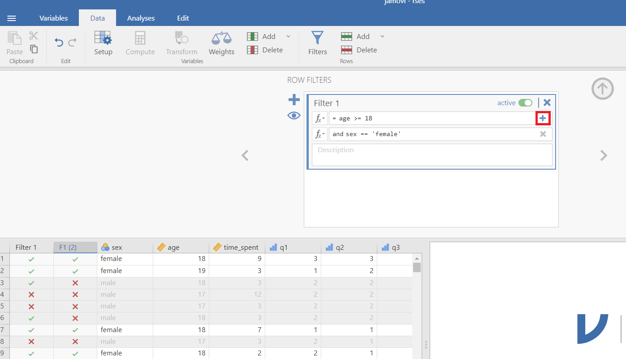The width and height of the screenshot is (626, 359).
Task: Click the undo arrow
Action: click(59, 43)
